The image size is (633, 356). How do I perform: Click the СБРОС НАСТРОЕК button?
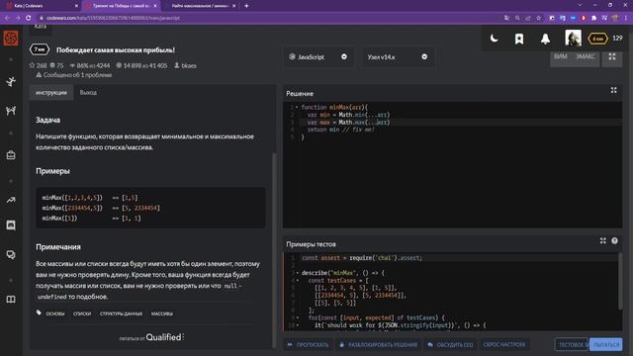click(504, 345)
